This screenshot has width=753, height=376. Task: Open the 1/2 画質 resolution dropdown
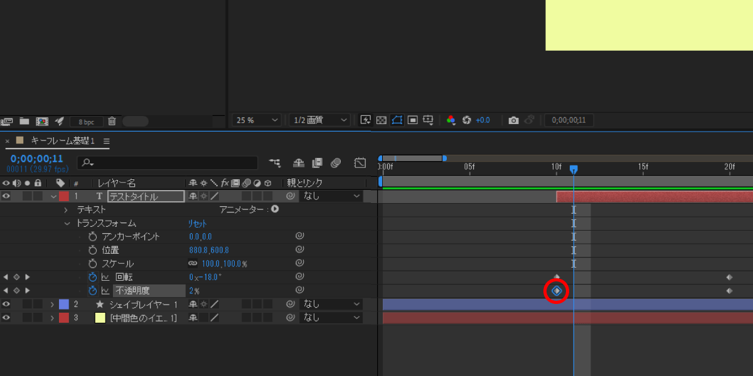[x=319, y=120]
